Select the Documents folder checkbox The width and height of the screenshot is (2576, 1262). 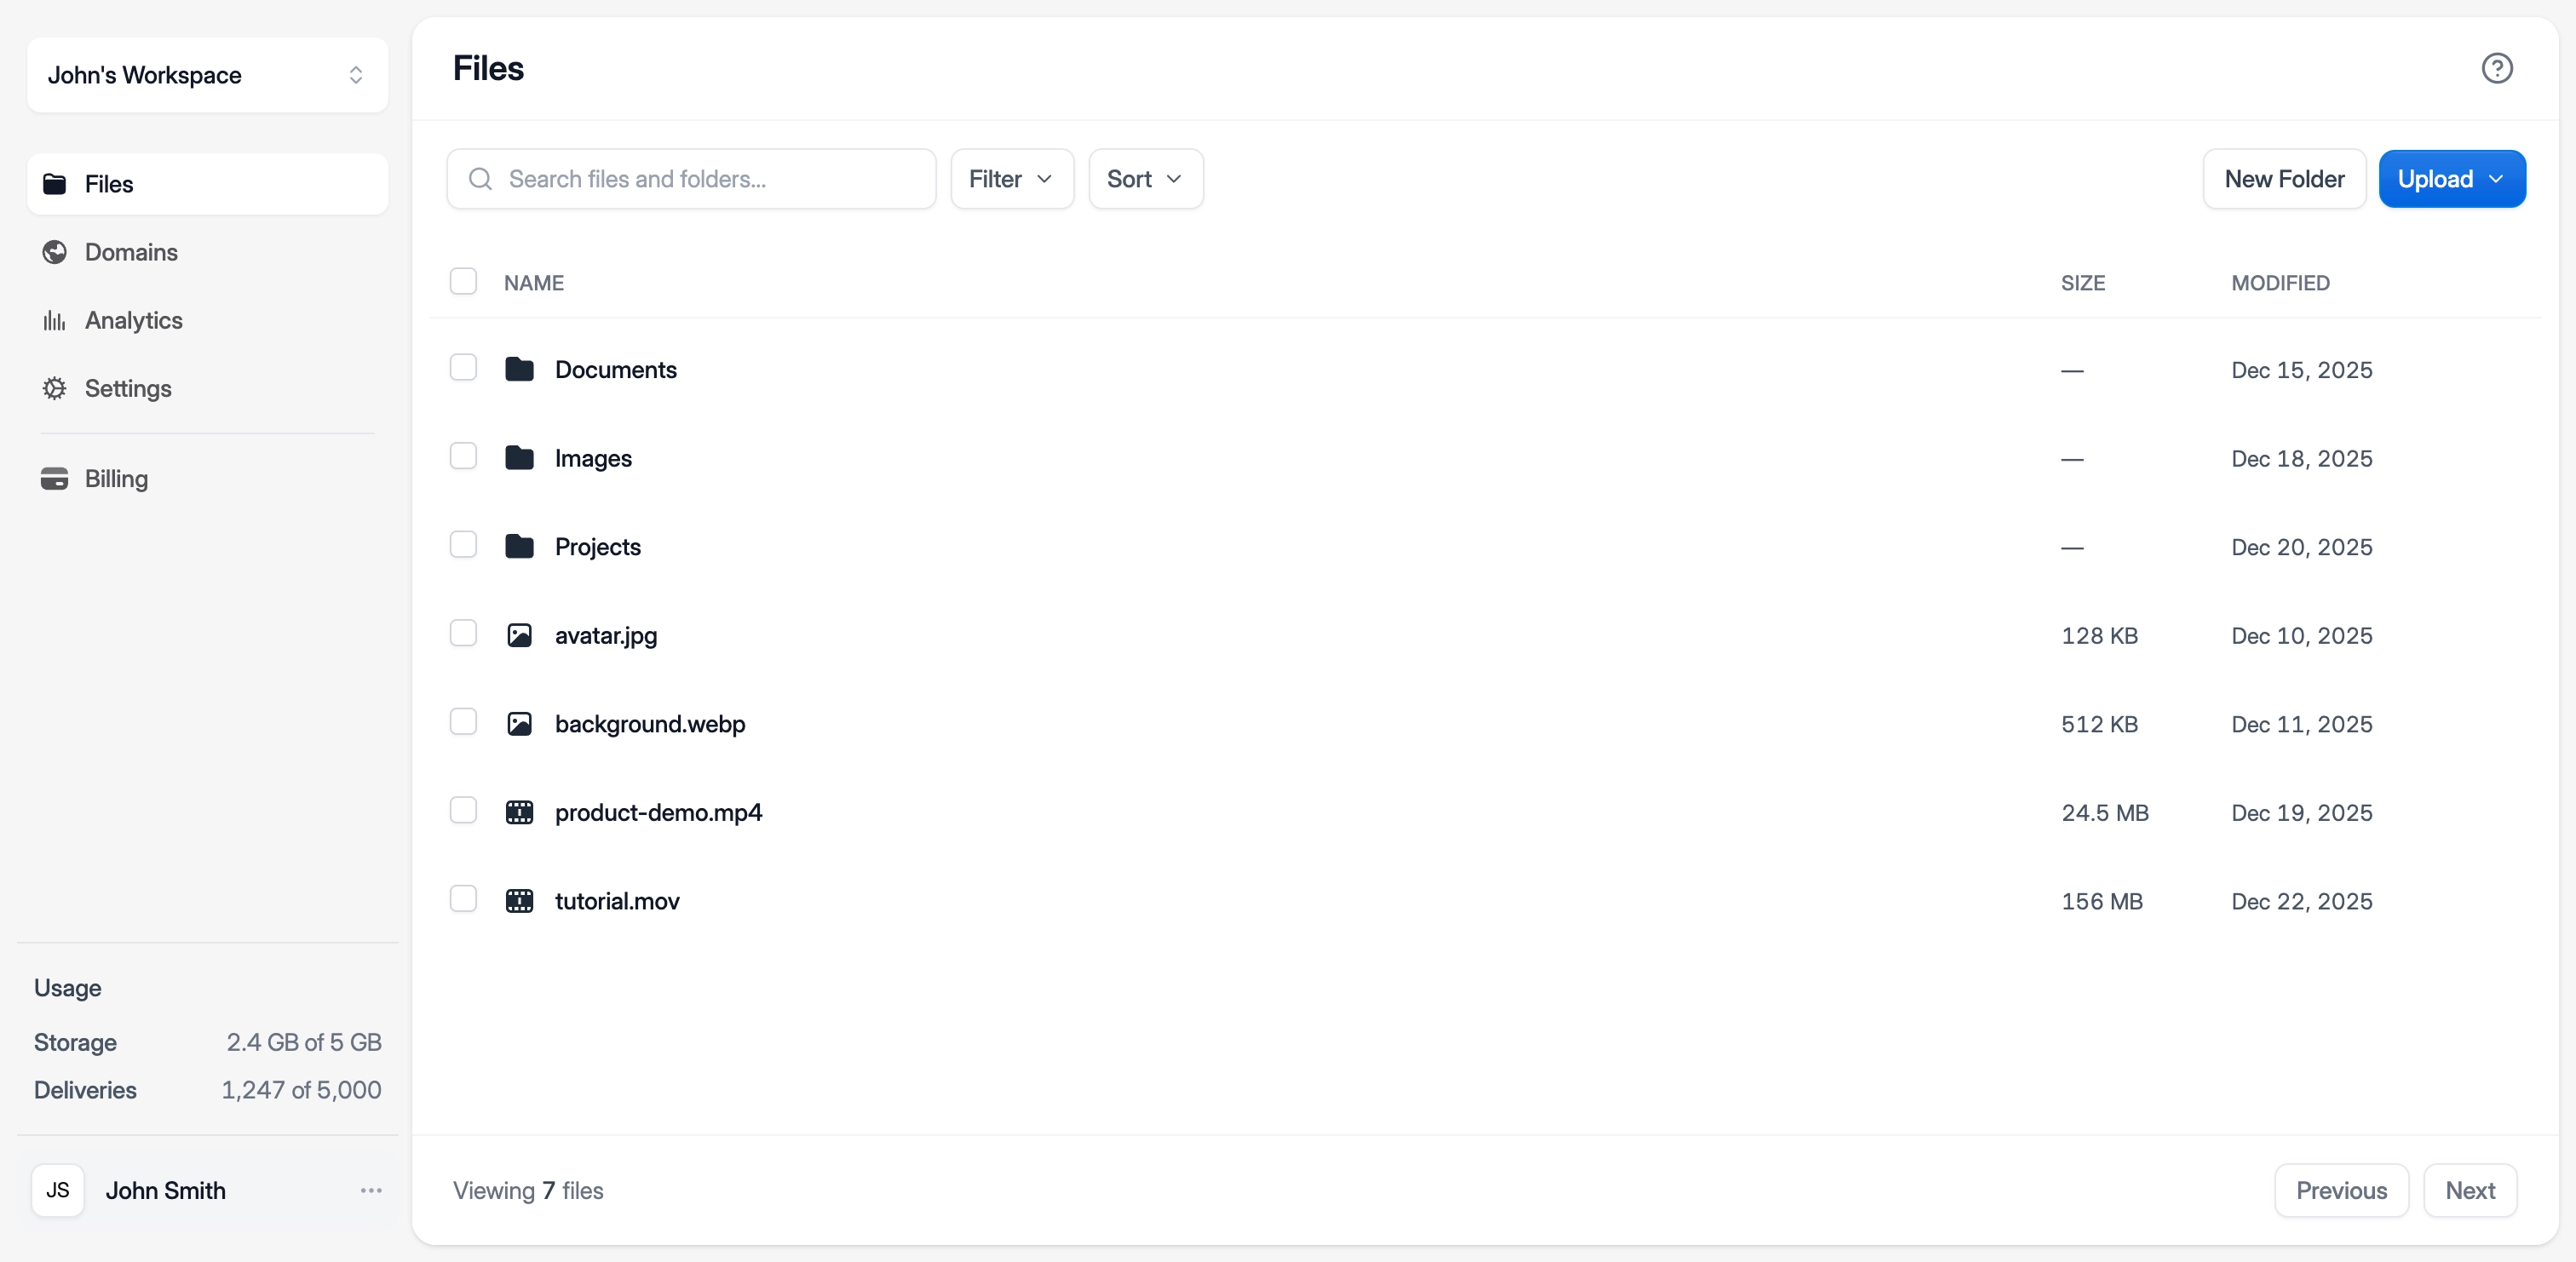pyautogui.click(x=463, y=368)
